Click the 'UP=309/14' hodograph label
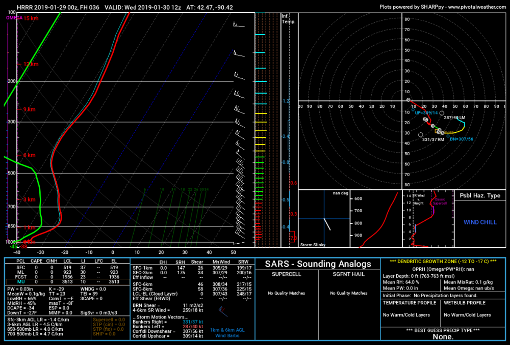This screenshot has width=510, height=345. [x=426, y=113]
